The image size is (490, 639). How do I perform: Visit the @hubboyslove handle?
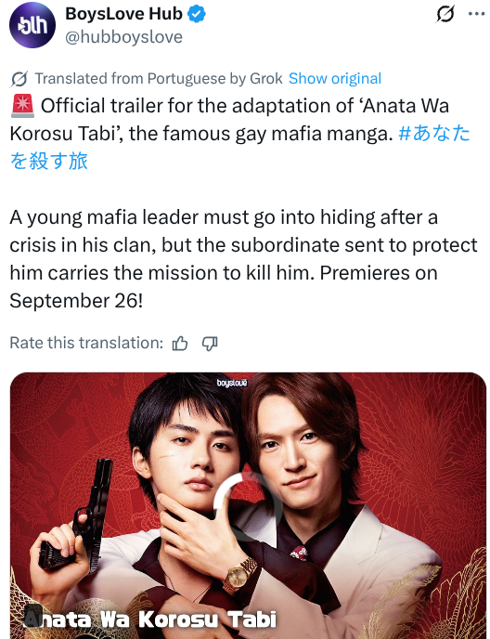pyautogui.click(x=123, y=37)
